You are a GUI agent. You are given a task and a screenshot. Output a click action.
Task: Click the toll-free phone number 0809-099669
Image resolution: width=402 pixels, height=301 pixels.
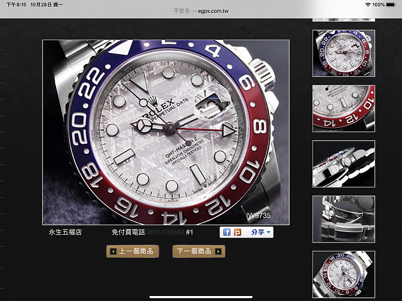coord(165,232)
